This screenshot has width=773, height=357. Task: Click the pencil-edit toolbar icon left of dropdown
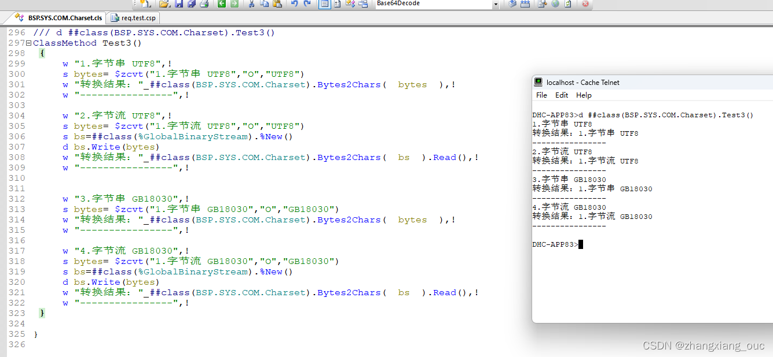pos(350,3)
